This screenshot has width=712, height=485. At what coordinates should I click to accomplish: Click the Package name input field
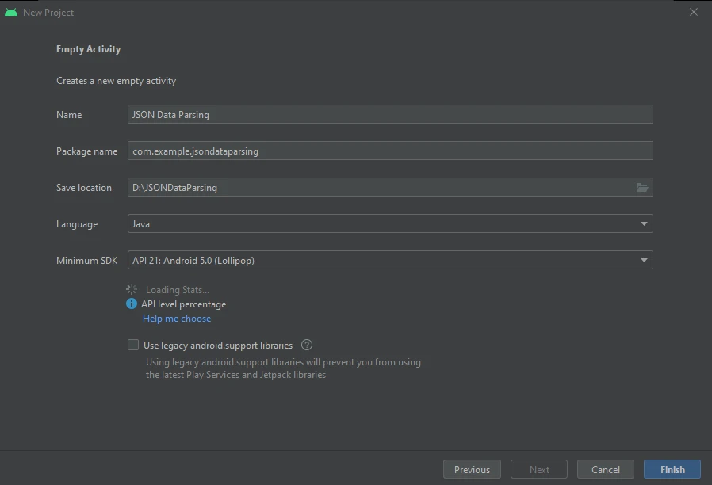pyautogui.click(x=389, y=150)
